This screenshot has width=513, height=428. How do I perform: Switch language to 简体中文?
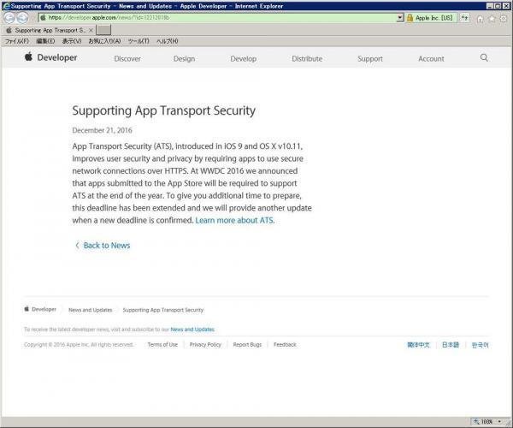point(418,345)
